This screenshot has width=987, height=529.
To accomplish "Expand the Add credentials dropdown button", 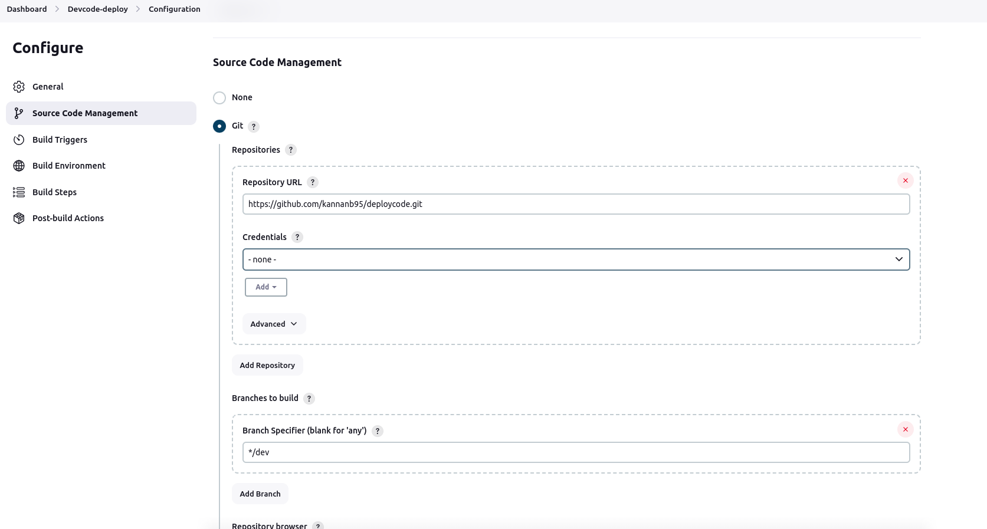I will [x=266, y=287].
